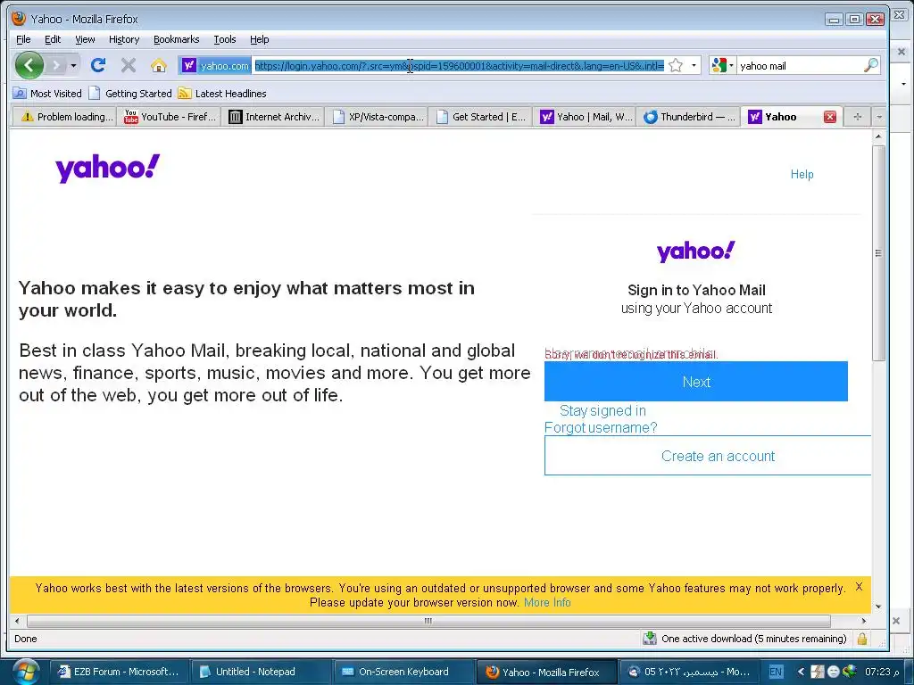Click the Yahoo logo above Sign in
Viewport: 914px width, 685px height.
click(696, 252)
